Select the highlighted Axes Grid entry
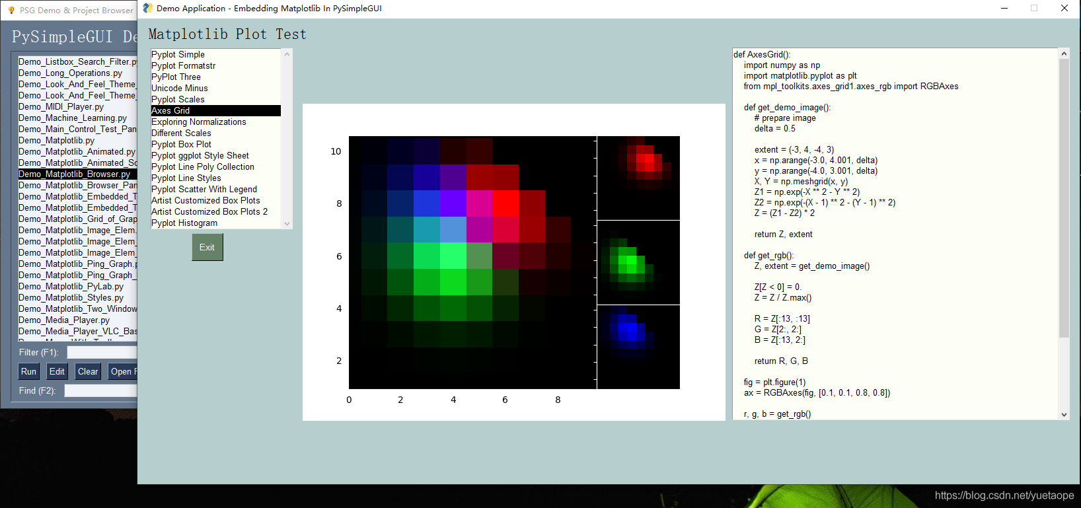The height and width of the screenshot is (508, 1081). click(215, 110)
